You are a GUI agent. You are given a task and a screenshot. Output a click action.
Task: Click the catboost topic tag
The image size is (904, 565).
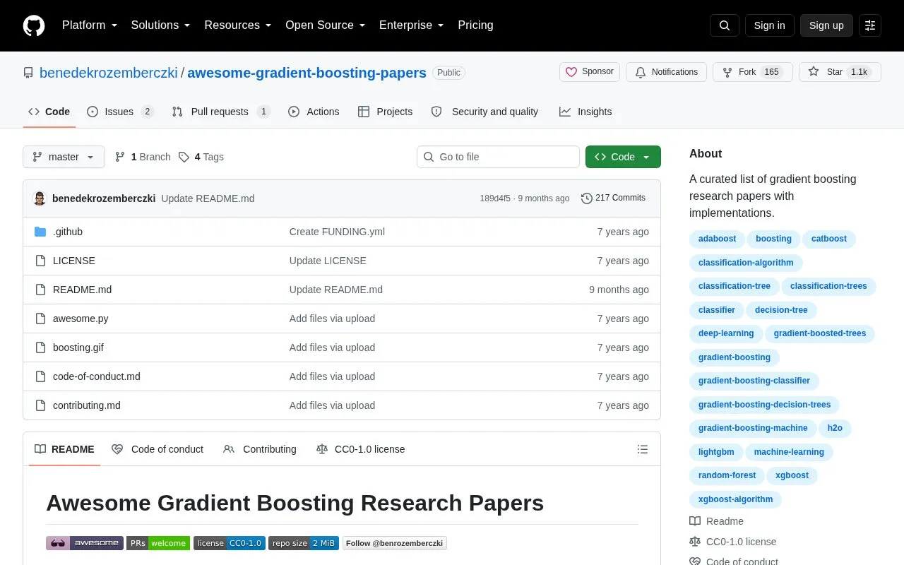click(829, 239)
